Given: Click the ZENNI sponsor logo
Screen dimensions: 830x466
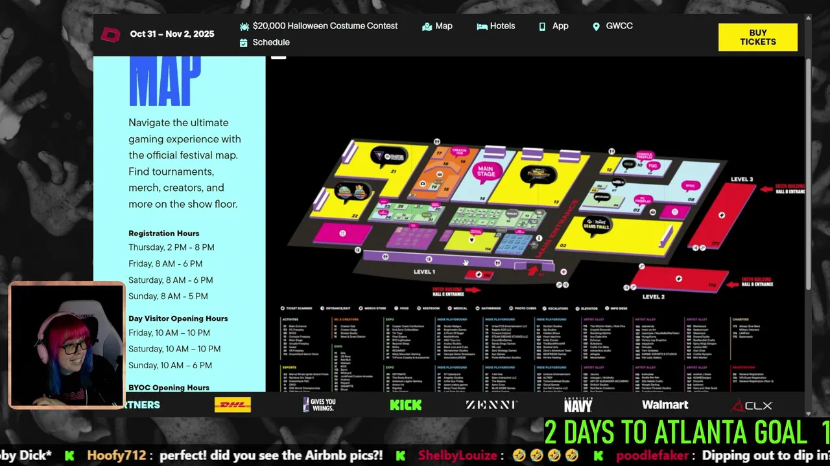Looking at the screenshot, I should click(x=492, y=405).
